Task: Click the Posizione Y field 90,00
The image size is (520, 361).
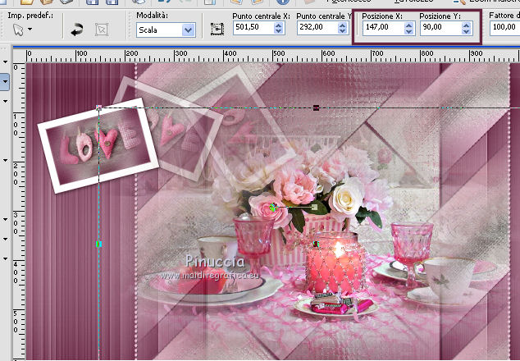Action: point(441,28)
